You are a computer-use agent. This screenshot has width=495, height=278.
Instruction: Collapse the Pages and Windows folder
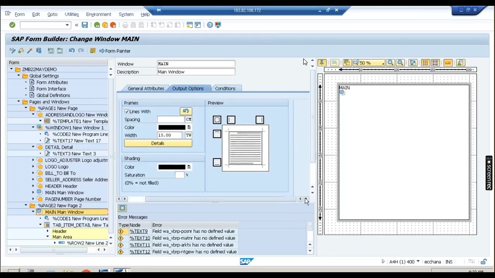pos(19,102)
